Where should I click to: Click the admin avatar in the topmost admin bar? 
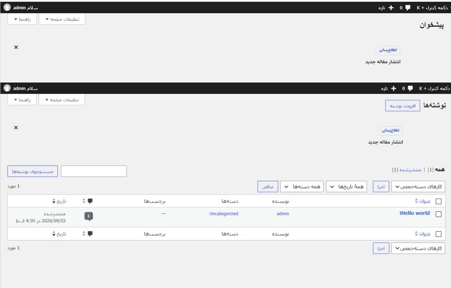pos(7,8)
